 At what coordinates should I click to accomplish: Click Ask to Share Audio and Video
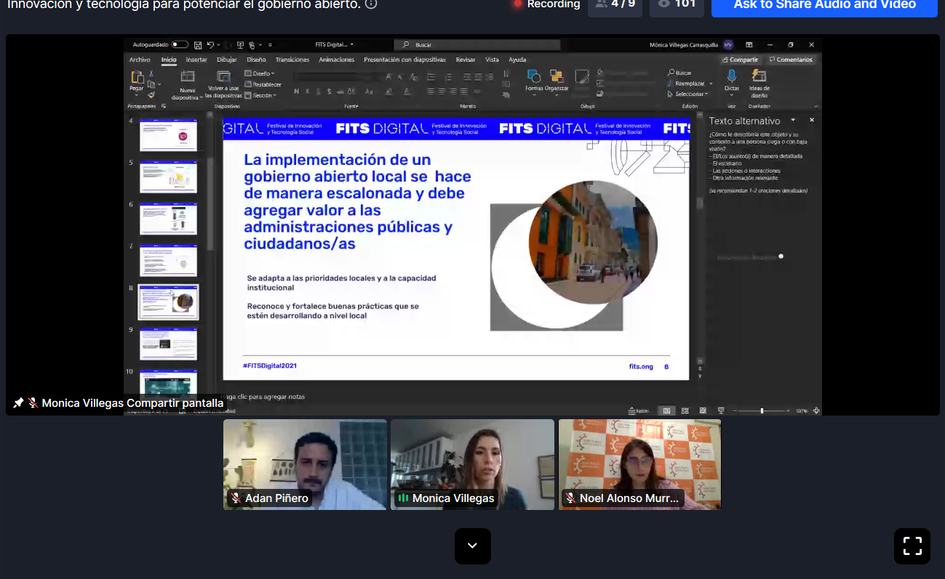824,5
